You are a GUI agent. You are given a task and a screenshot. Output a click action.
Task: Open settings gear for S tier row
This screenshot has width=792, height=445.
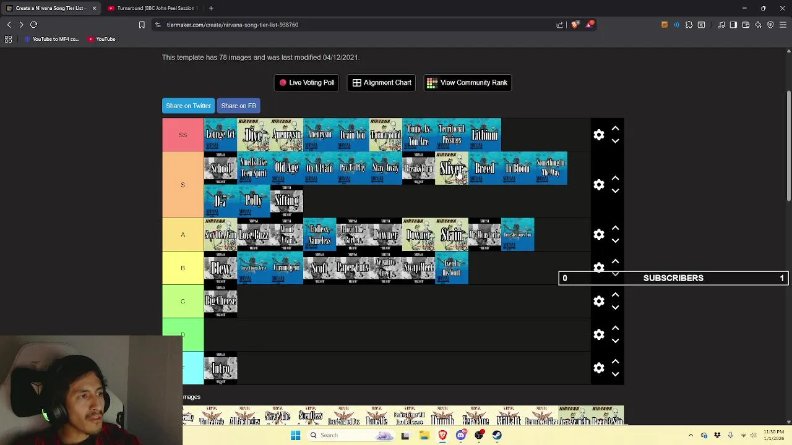[599, 185]
